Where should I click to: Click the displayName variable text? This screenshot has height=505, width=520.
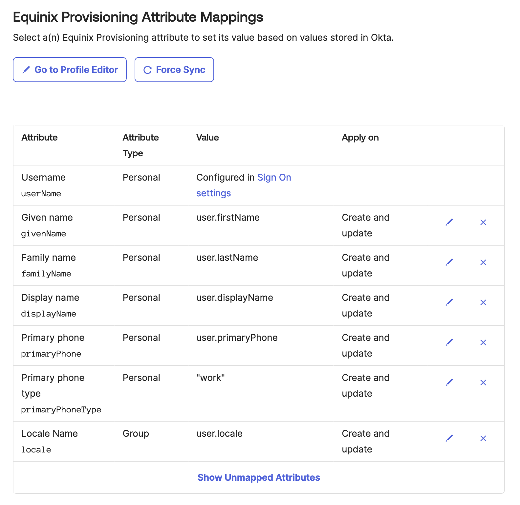(x=49, y=314)
